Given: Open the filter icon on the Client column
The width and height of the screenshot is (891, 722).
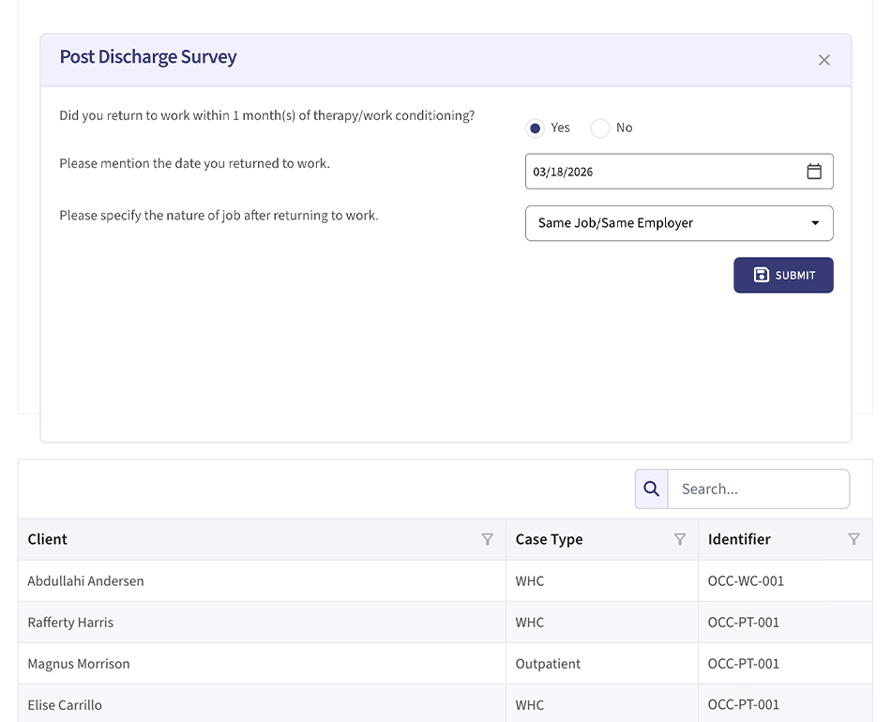Looking at the screenshot, I should [487, 539].
